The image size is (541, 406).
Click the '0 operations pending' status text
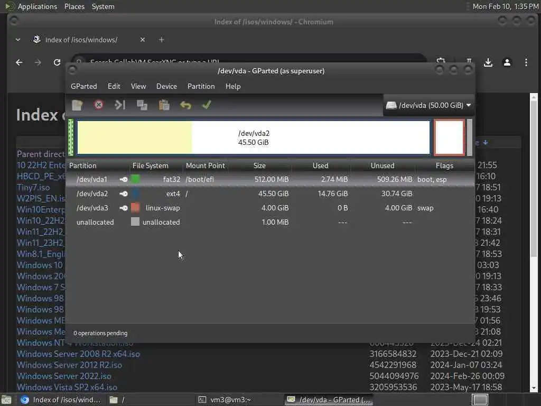(100, 333)
